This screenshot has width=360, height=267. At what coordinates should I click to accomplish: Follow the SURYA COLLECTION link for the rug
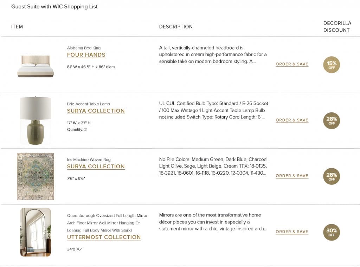96,167
